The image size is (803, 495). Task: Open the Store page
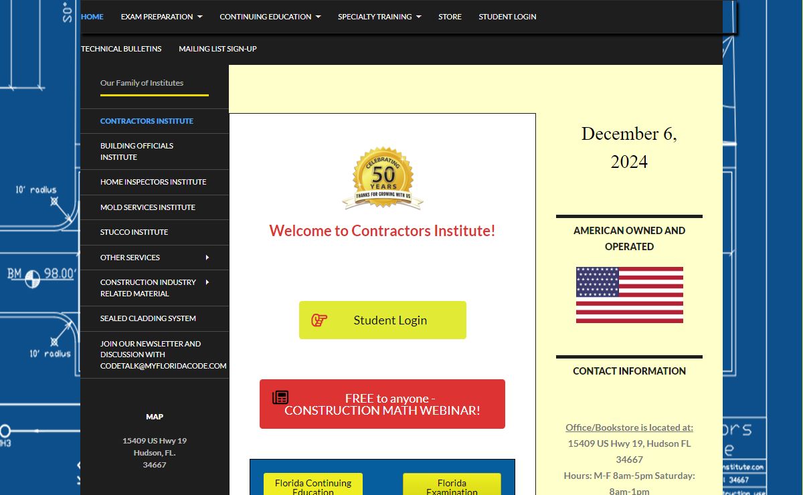(x=450, y=17)
